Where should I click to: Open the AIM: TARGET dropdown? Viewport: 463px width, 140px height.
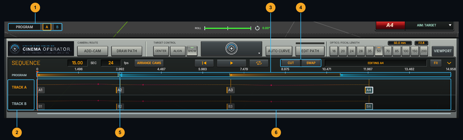click(x=429, y=25)
